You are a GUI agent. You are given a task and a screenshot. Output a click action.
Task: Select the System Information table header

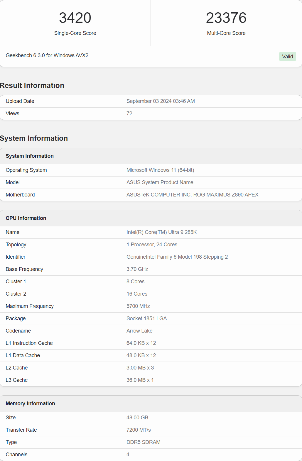(x=30, y=156)
